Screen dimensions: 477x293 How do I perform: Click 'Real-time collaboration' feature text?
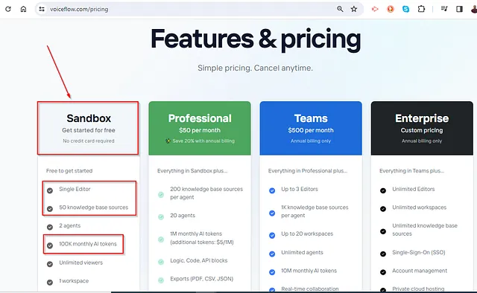click(310, 289)
